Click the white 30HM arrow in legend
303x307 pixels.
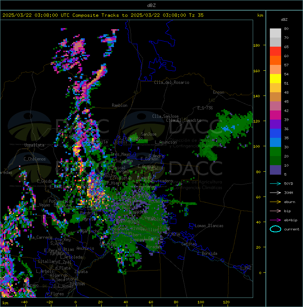point(275,193)
